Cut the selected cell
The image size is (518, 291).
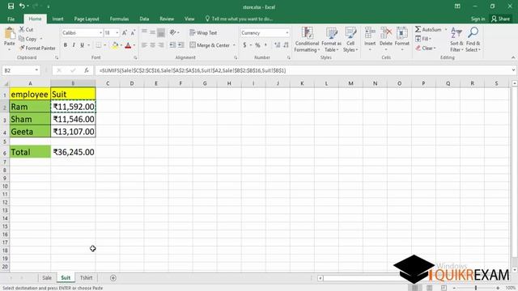coord(26,29)
